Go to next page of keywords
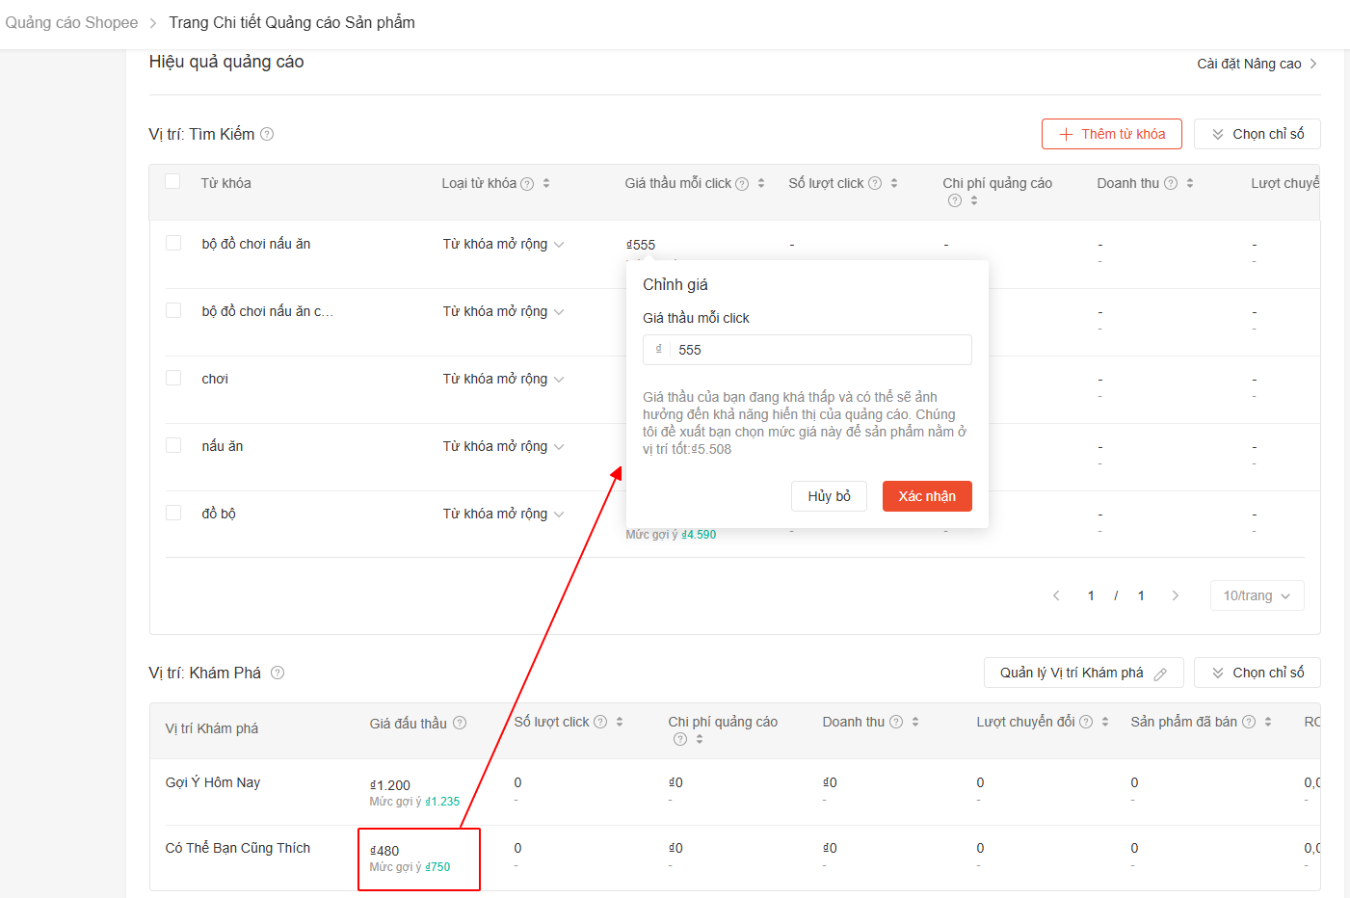The height and width of the screenshot is (898, 1350). (x=1175, y=595)
